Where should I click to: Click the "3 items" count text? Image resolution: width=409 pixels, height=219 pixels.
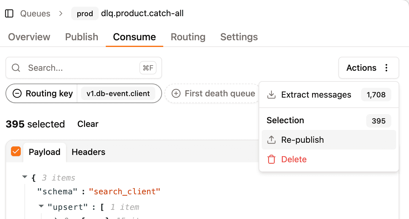(58, 178)
